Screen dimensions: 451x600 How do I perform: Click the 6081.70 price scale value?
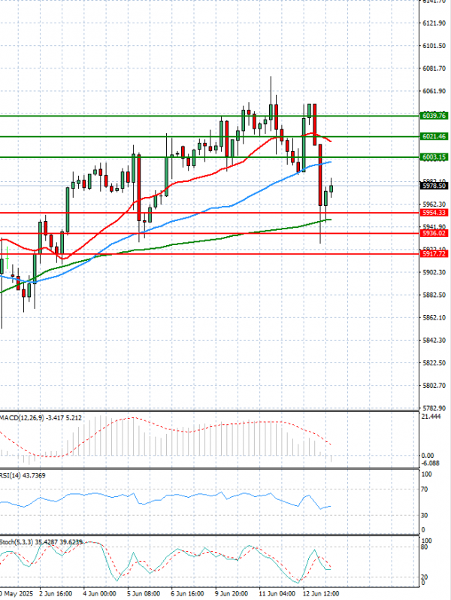click(434, 68)
